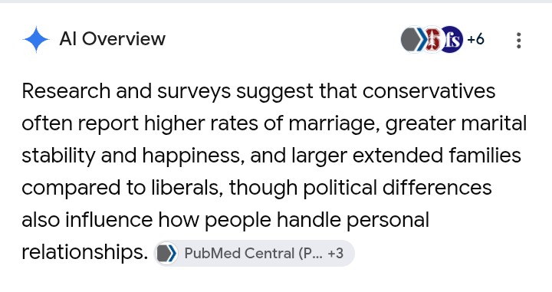Click the word 'conservatives' in the summary
The image size is (552, 292).
pyautogui.click(x=429, y=91)
